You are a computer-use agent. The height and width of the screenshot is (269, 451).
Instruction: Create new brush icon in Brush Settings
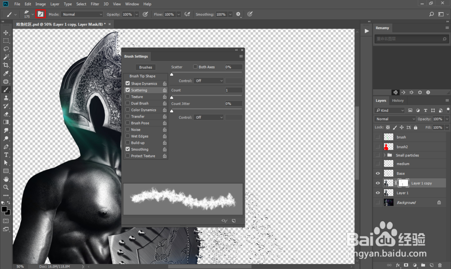pos(234,221)
